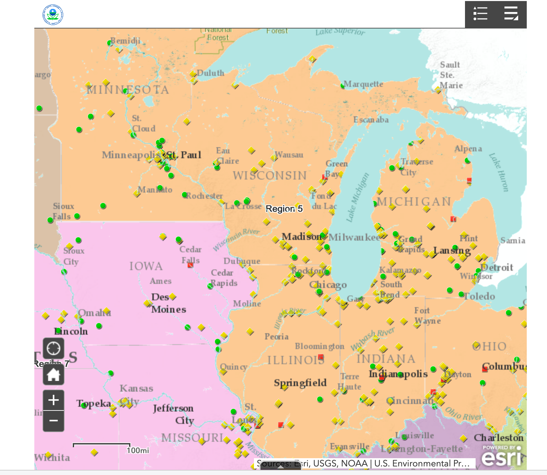The width and height of the screenshot is (547, 475).
Task: Select the red marker near Cedar Falls
Action: coord(190,265)
